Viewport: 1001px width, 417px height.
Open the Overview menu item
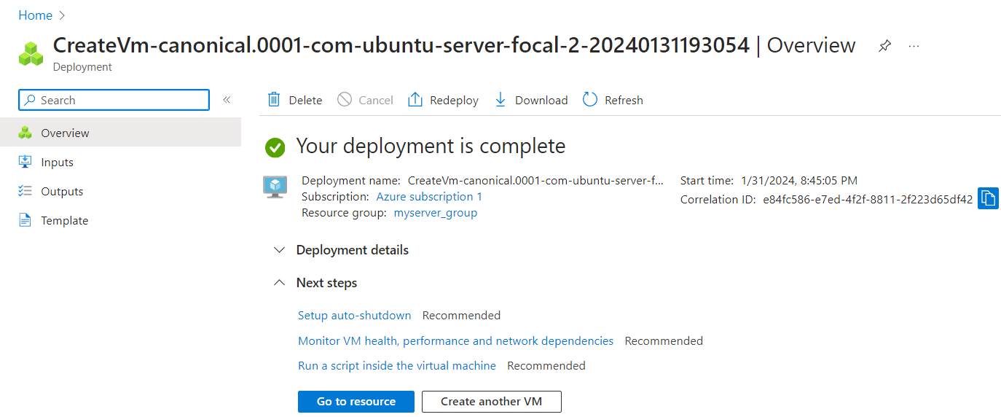point(120,133)
